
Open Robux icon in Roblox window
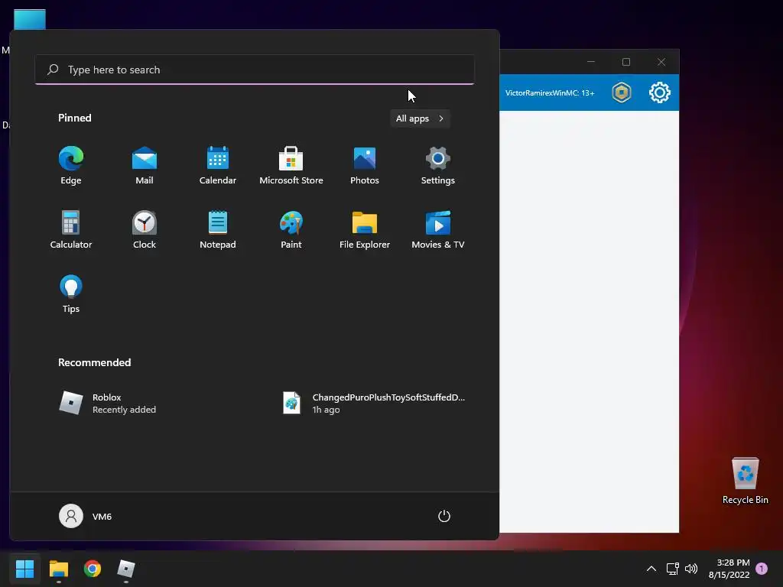tap(622, 92)
